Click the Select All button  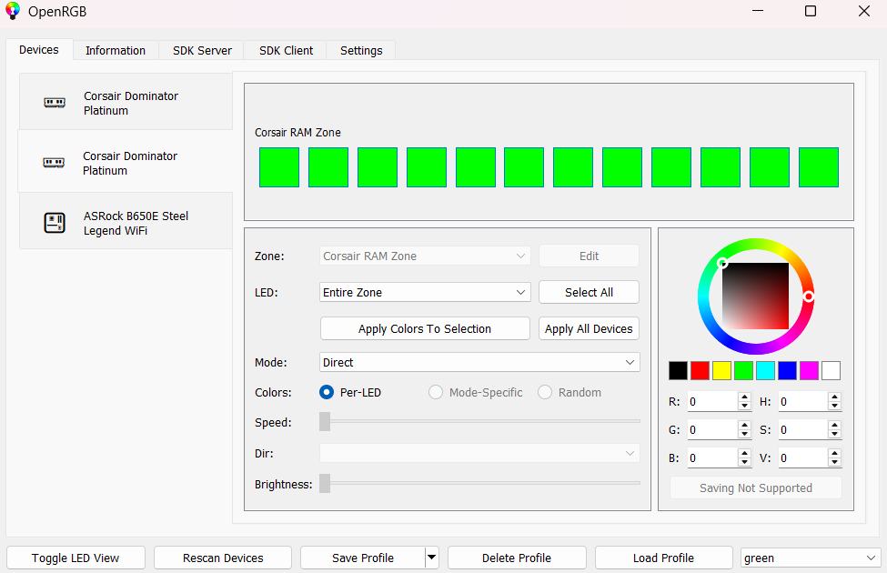point(589,293)
